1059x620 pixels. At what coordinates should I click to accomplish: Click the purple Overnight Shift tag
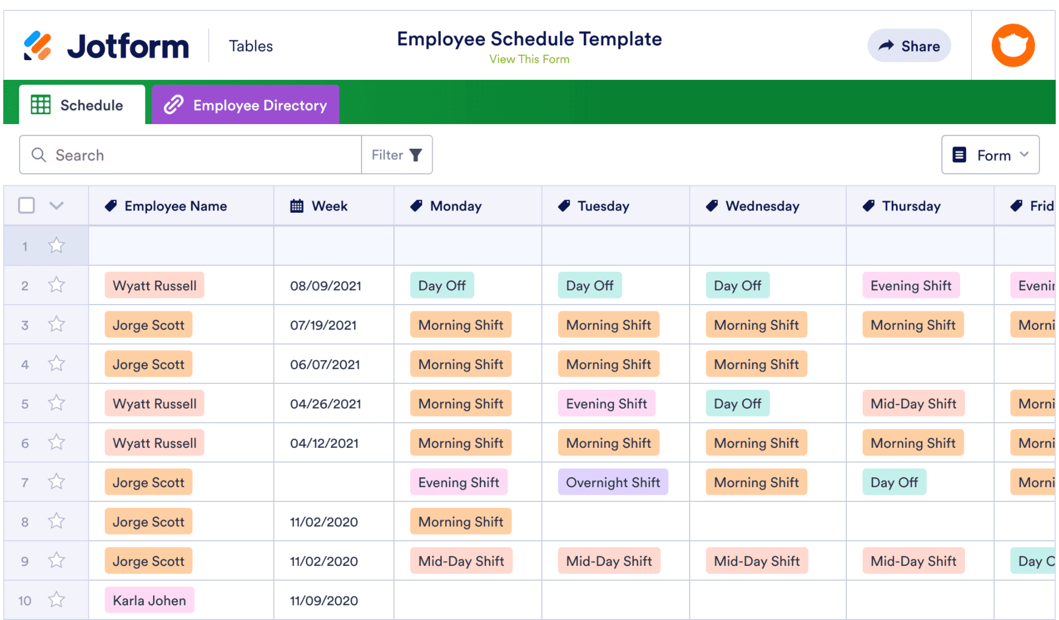point(613,482)
